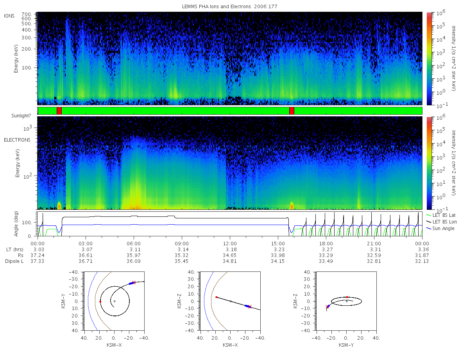Click the ELECTRONS panel label

(17, 140)
